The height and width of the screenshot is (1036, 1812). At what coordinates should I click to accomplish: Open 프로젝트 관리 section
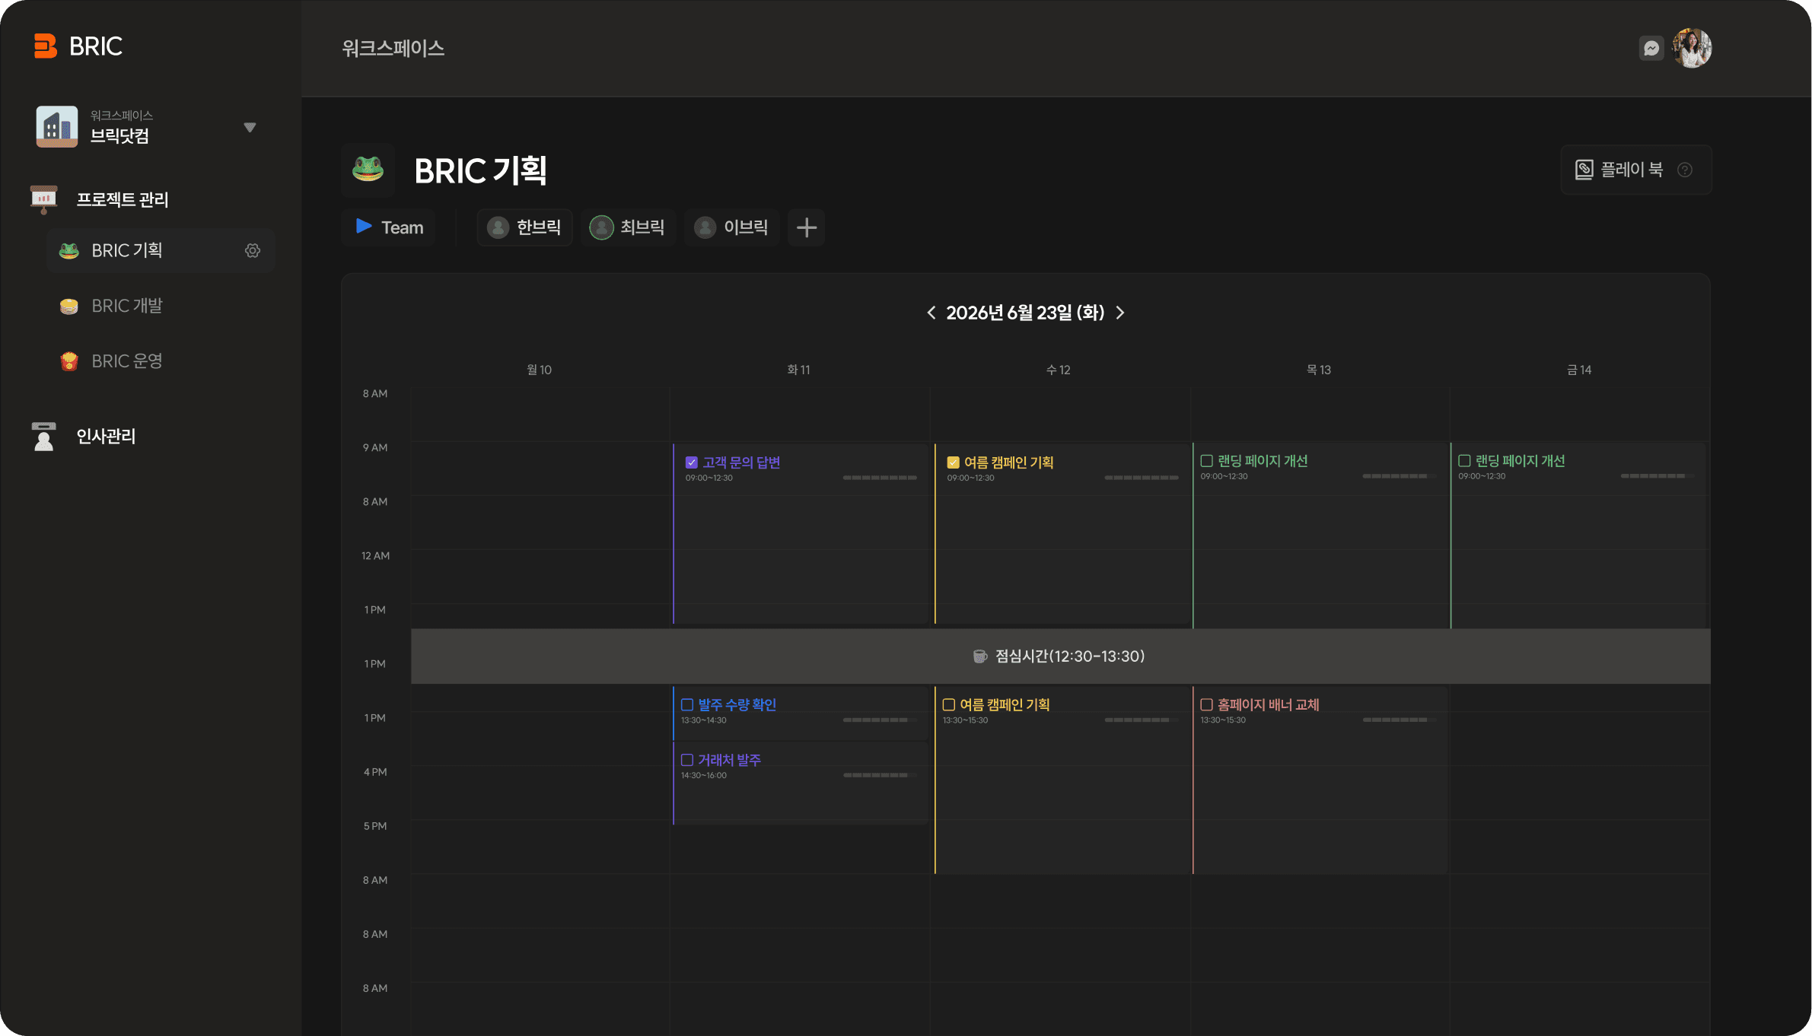pos(123,199)
